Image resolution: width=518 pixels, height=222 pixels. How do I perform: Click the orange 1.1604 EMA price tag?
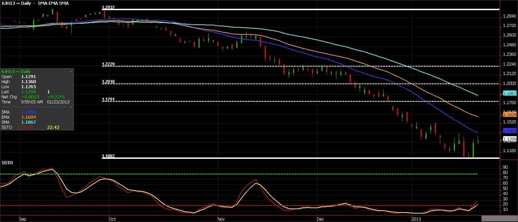click(x=510, y=115)
